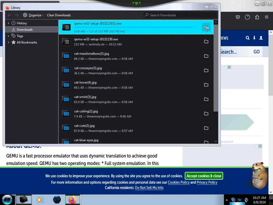
Task: Select Tags in Library sidebar
Action: [x=20, y=36]
